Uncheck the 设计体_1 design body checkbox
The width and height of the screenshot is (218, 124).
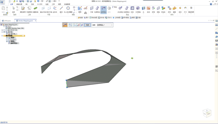(x=7, y=34)
